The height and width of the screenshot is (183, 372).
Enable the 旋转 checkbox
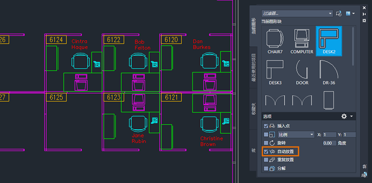[266, 143]
